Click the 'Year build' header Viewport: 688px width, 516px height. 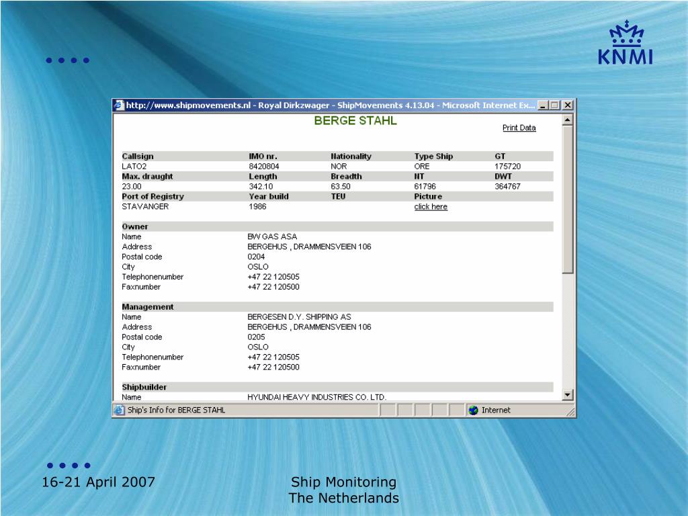tap(269, 197)
